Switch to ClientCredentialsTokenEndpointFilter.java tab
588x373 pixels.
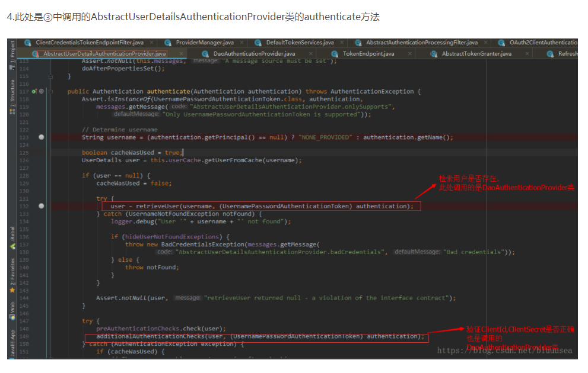[x=89, y=43]
